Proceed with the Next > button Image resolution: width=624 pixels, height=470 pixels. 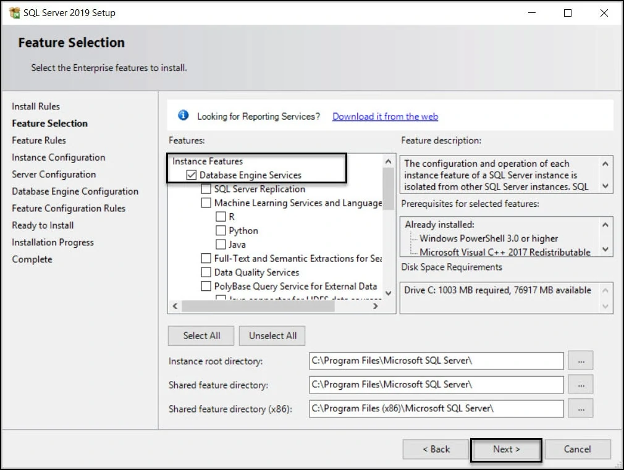pyautogui.click(x=506, y=450)
